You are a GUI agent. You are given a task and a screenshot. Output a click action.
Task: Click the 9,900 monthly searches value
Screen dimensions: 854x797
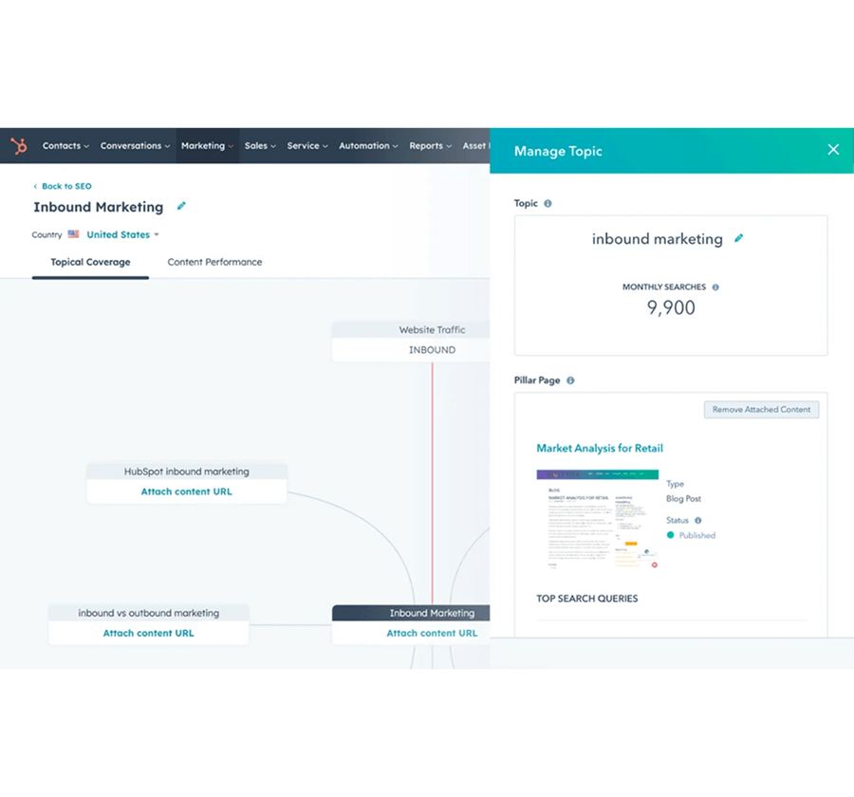click(671, 307)
